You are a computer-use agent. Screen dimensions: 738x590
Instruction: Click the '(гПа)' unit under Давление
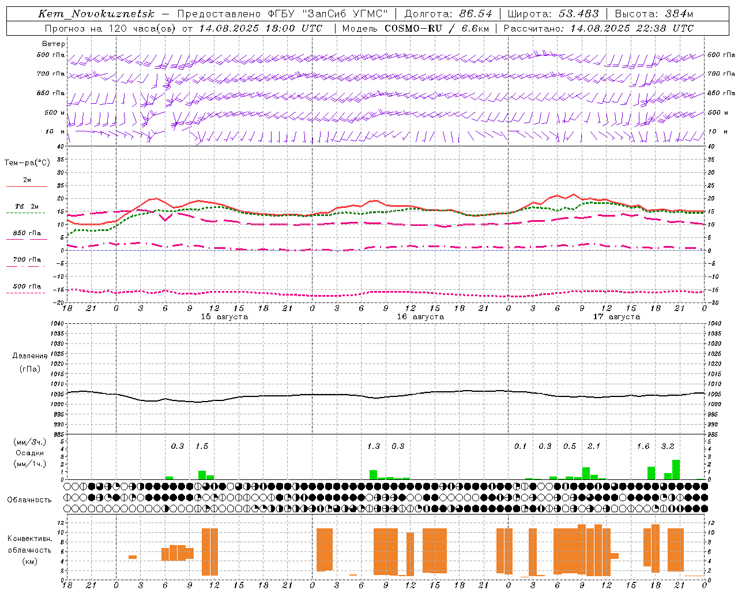point(30,369)
